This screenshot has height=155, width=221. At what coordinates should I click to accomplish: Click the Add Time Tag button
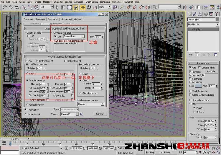click(125, 153)
